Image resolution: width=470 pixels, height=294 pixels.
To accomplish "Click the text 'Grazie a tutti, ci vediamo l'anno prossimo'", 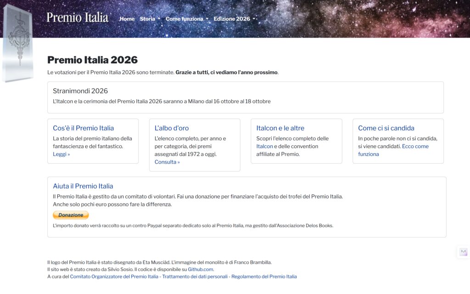I will pyautogui.click(x=226, y=72).
